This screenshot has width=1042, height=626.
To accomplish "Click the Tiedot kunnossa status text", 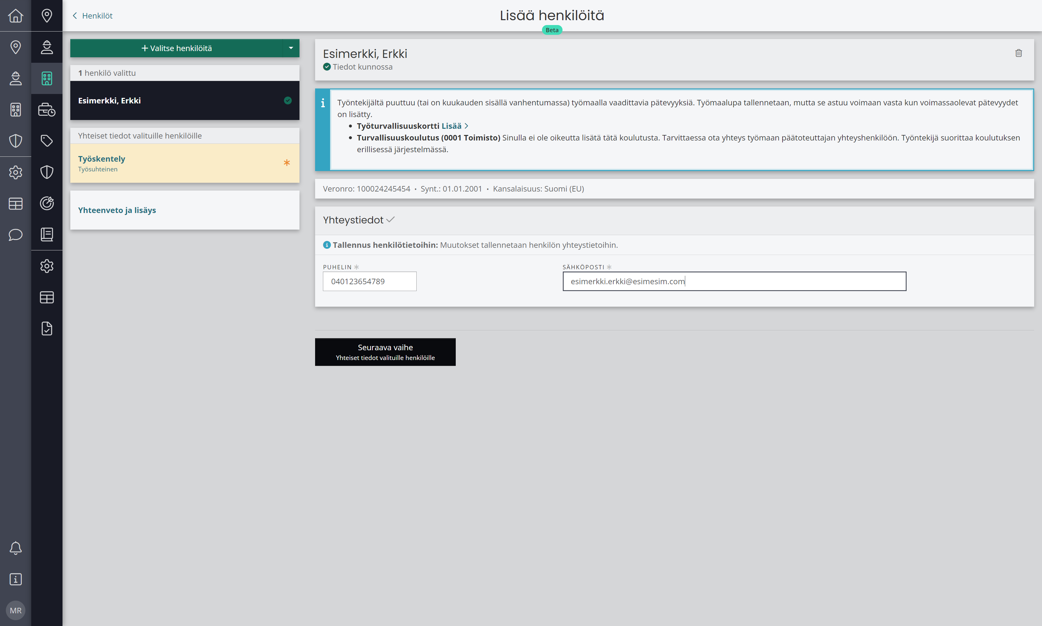I will click(362, 67).
